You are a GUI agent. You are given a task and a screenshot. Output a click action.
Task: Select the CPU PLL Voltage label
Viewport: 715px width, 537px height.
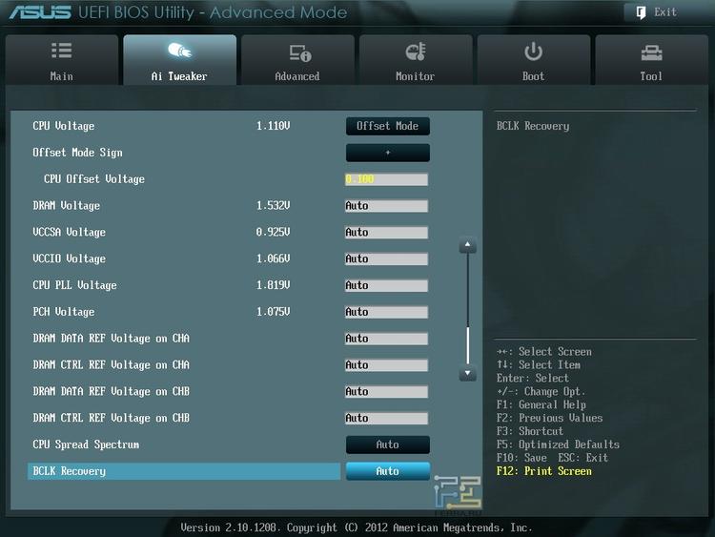tap(74, 285)
